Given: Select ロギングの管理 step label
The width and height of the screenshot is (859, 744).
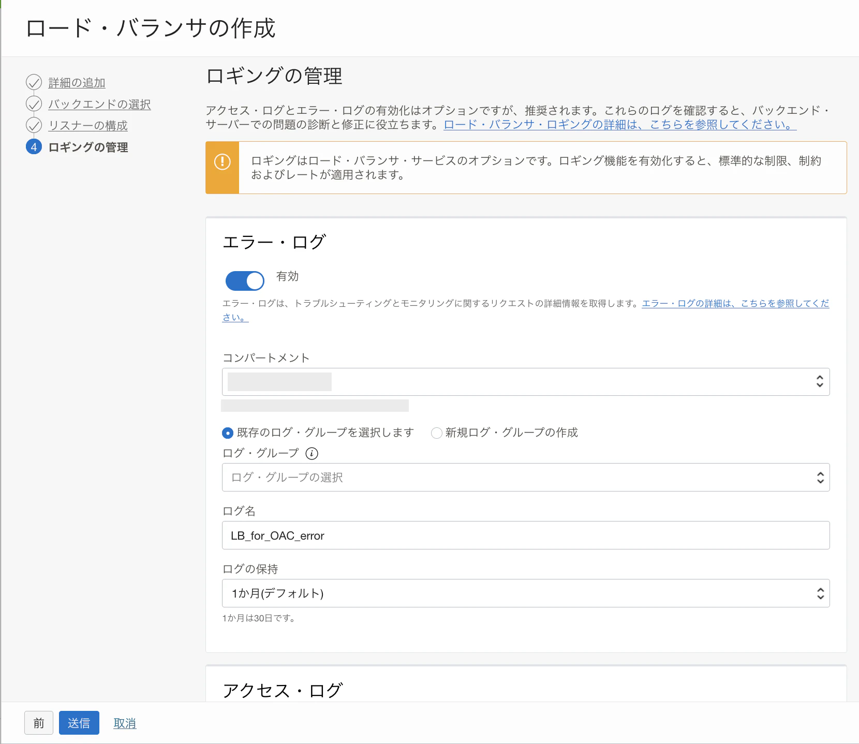Looking at the screenshot, I should (x=88, y=147).
